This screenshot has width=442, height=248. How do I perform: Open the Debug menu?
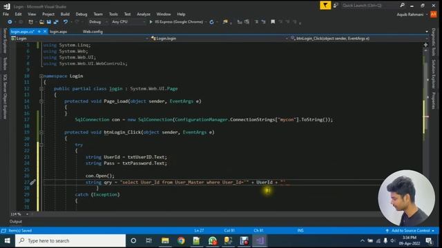[81, 14]
